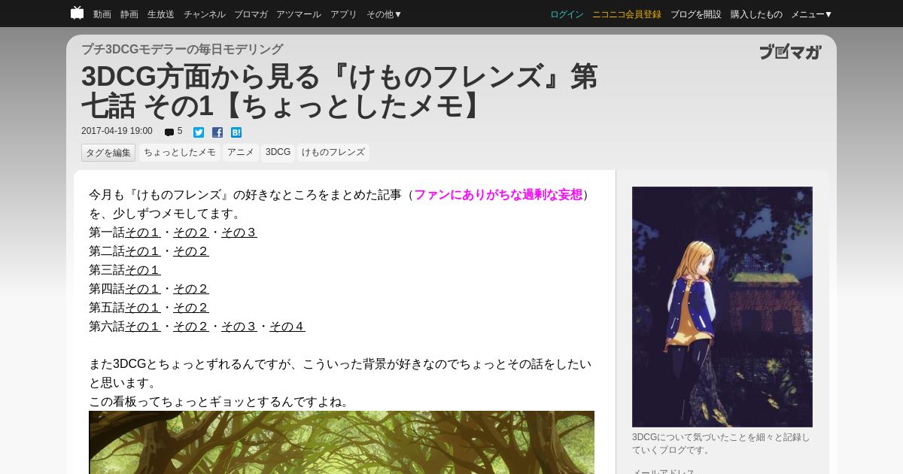Viewport: 903px width, 474px height.
Task: Share the article via Twitter icon
Action: [199, 132]
